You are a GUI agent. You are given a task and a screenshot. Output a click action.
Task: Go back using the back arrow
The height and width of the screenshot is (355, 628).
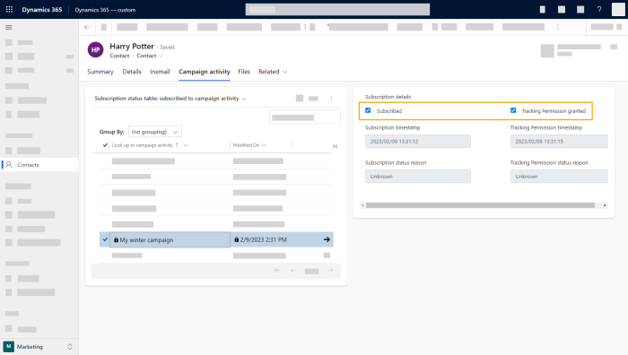pos(87,27)
